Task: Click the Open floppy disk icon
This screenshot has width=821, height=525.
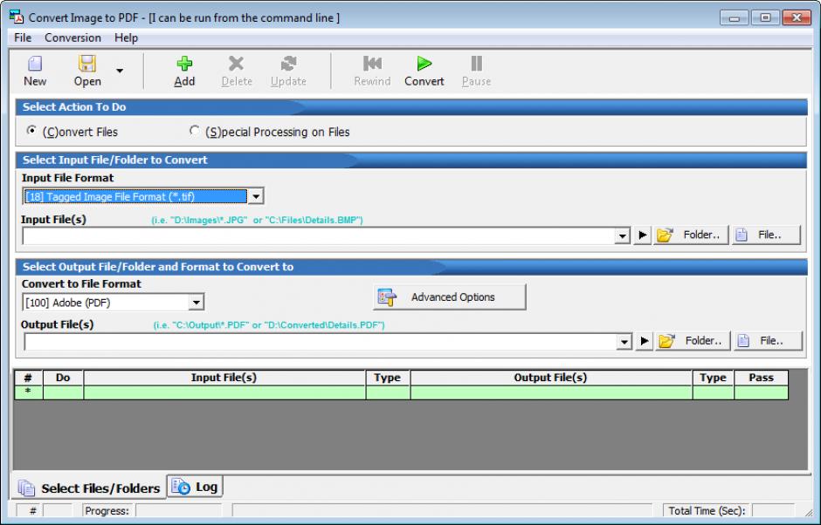Action: tap(87, 64)
